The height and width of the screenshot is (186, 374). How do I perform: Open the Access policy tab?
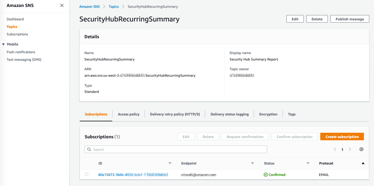(x=128, y=114)
